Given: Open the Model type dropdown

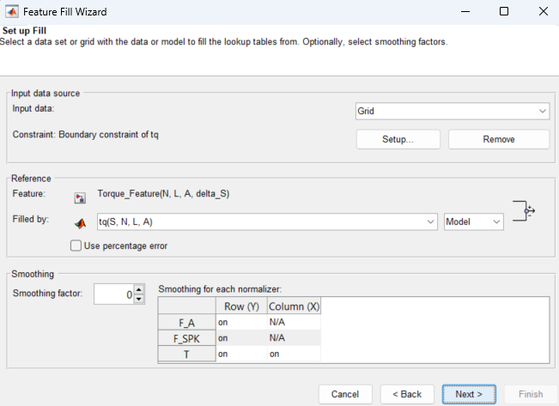Looking at the screenshot, I should [x=473, y=221].
